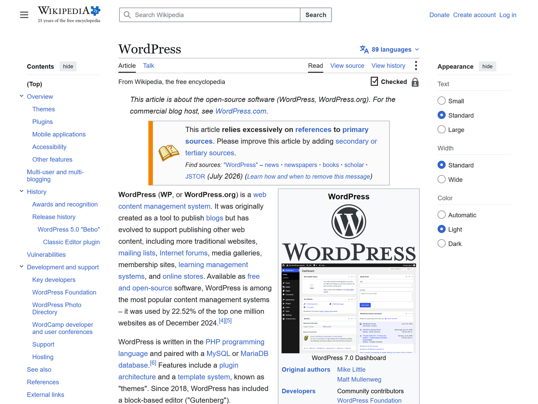Click the Checked status checkmark icon

[x=374, y=81]
